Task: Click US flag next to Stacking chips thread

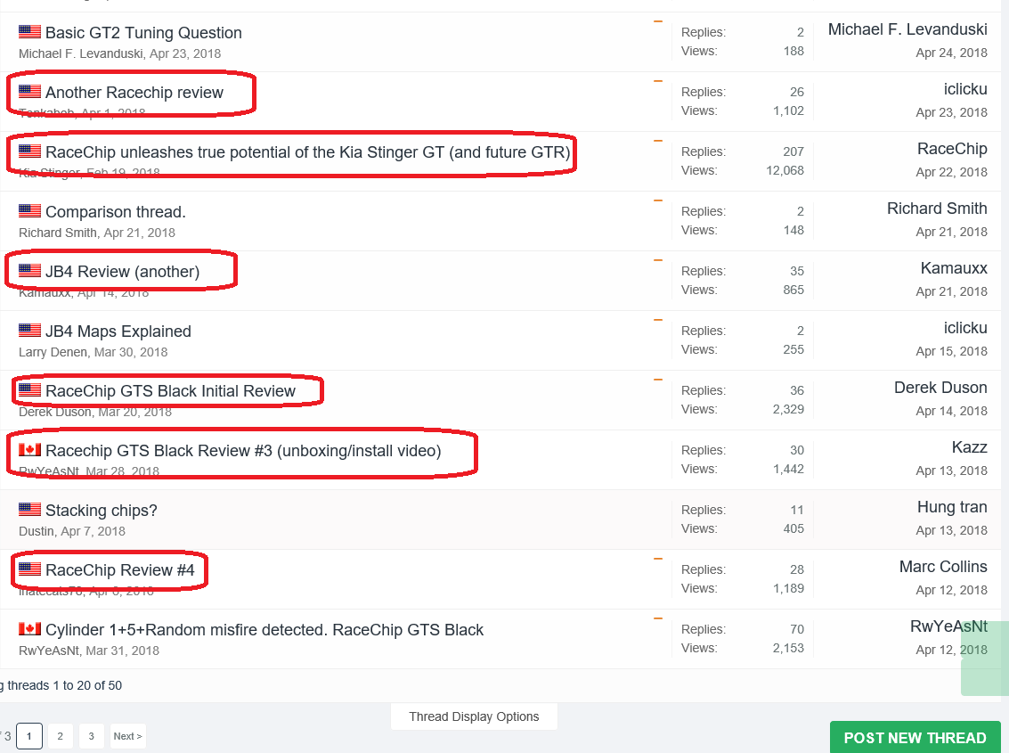Action: [29, 510]
